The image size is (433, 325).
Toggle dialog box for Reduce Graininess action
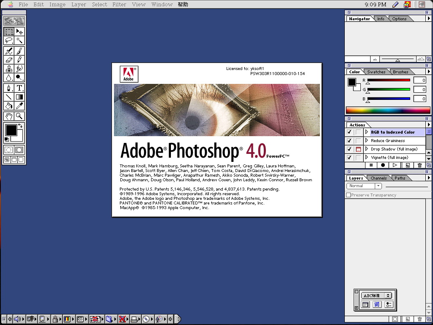click(358, 141)
